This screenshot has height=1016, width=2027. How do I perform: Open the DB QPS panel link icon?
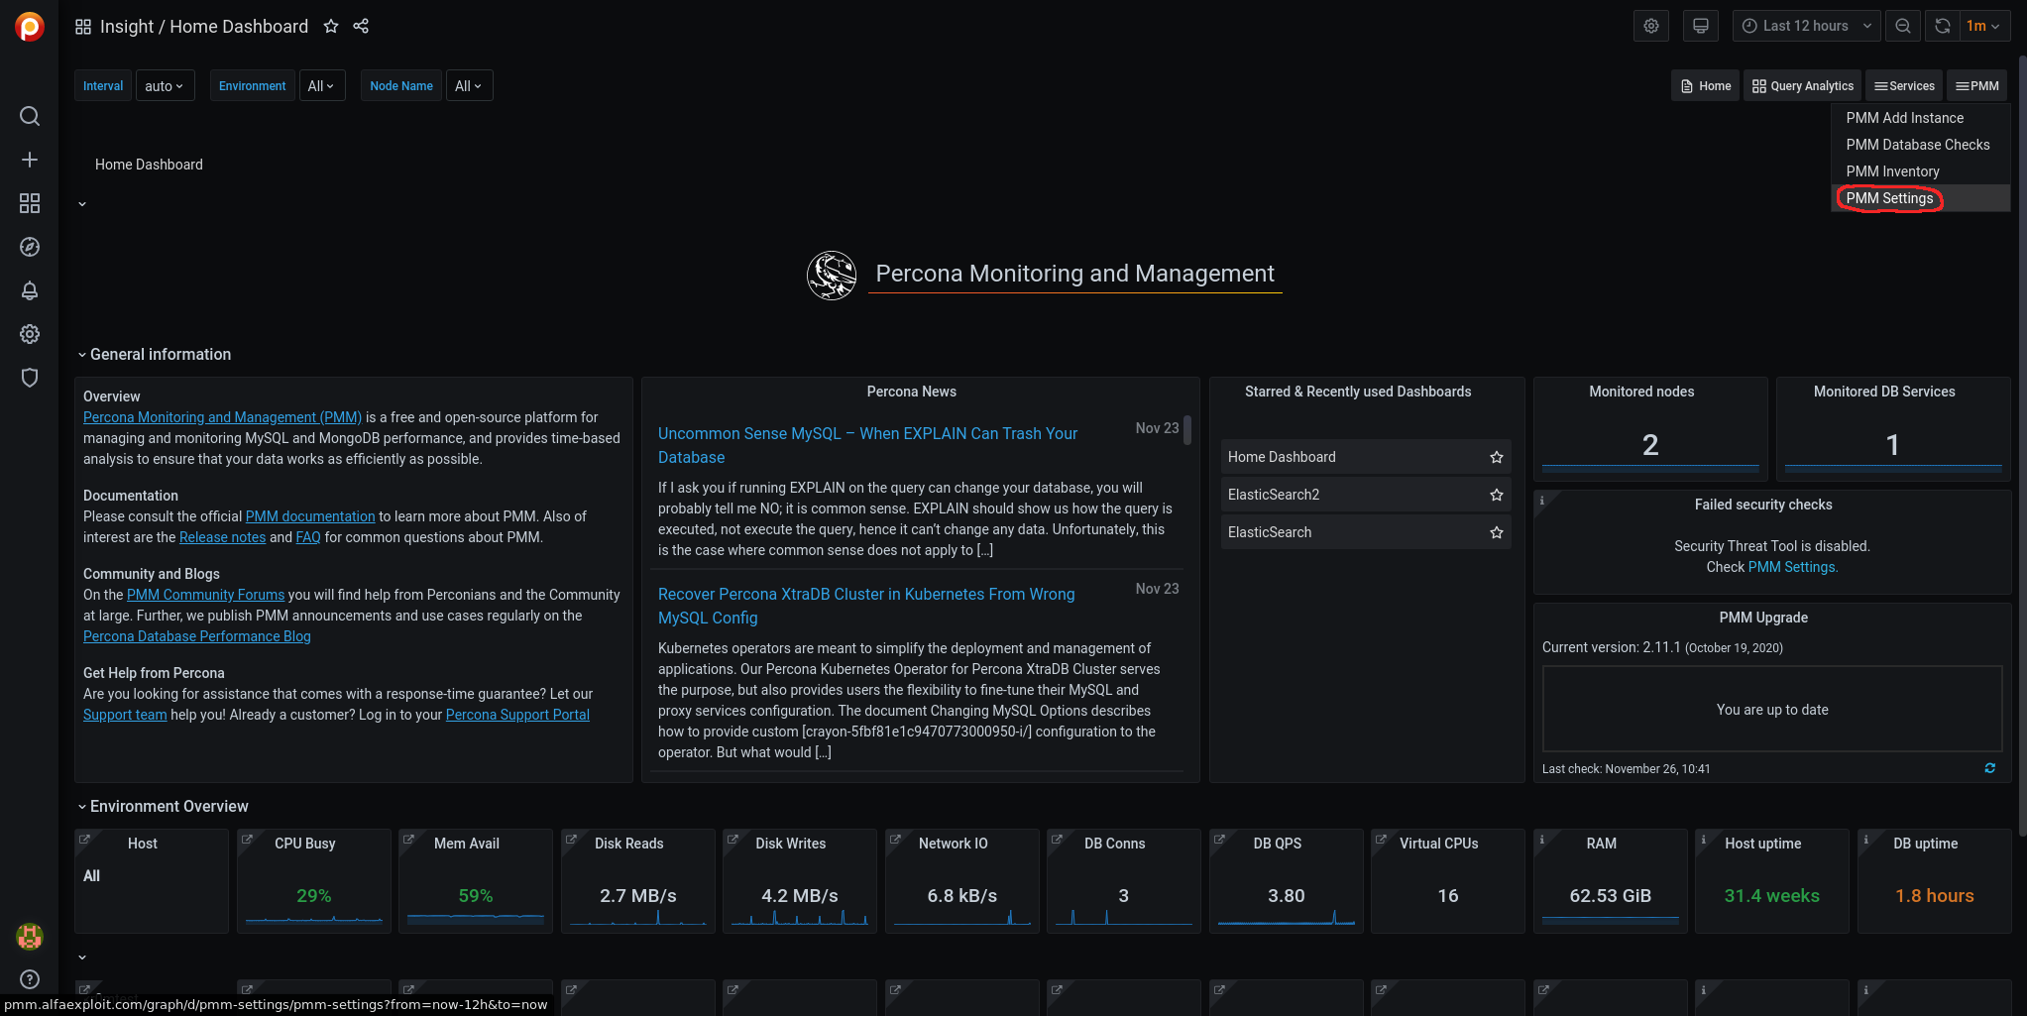(x=1219, y=840)
